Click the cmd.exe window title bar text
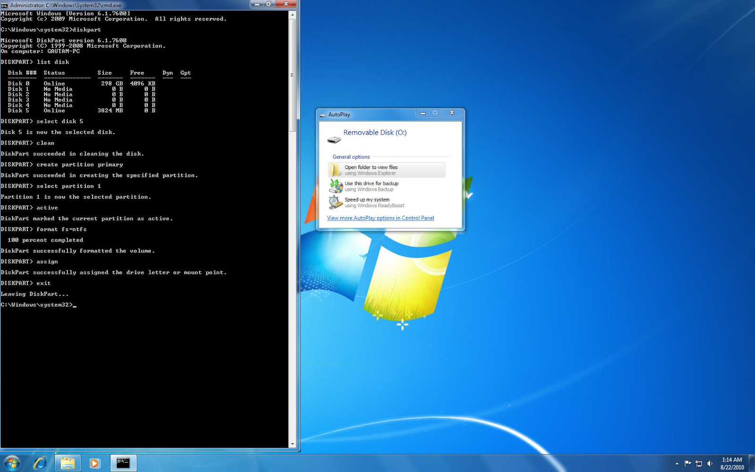The image size is (755, 472). [66, 5]
